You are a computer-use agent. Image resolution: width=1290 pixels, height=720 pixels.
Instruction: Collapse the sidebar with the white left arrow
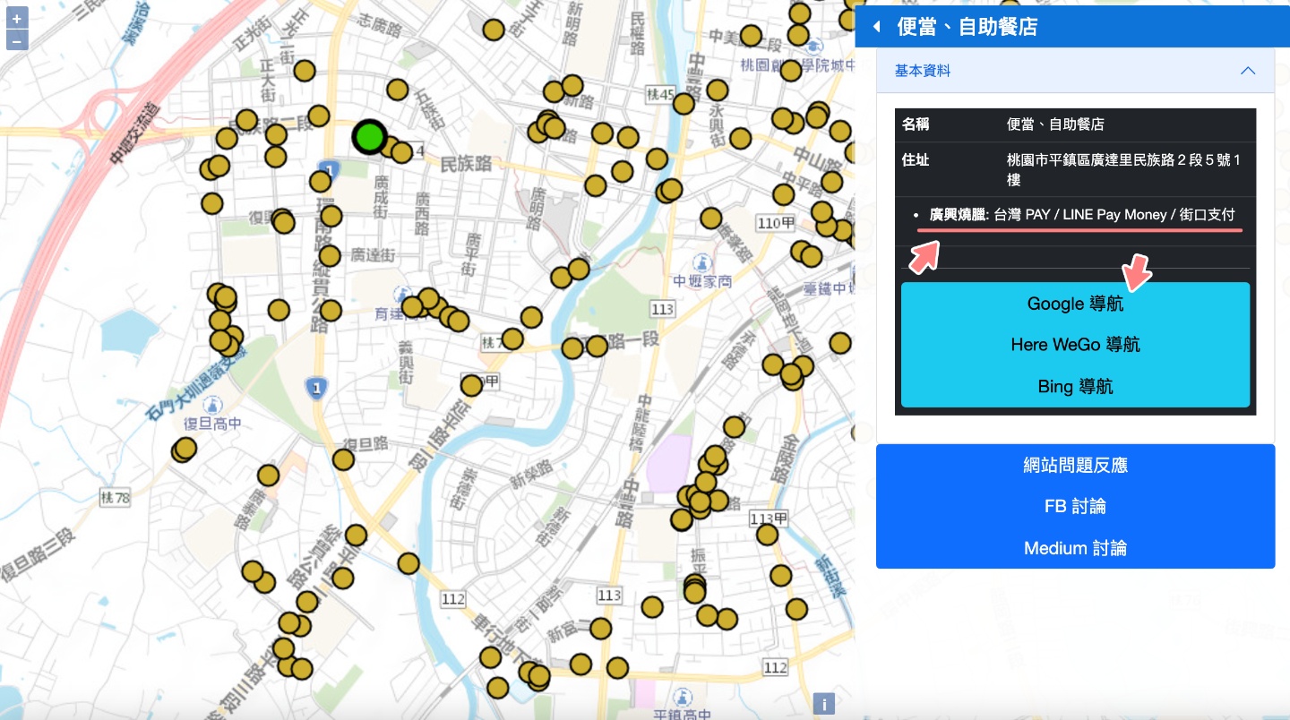click(x=875, y=26)
